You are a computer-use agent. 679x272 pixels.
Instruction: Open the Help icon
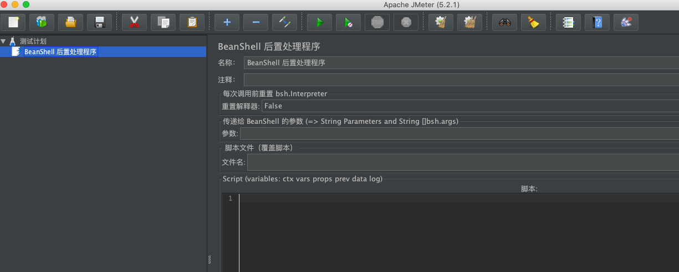[597, 22]
